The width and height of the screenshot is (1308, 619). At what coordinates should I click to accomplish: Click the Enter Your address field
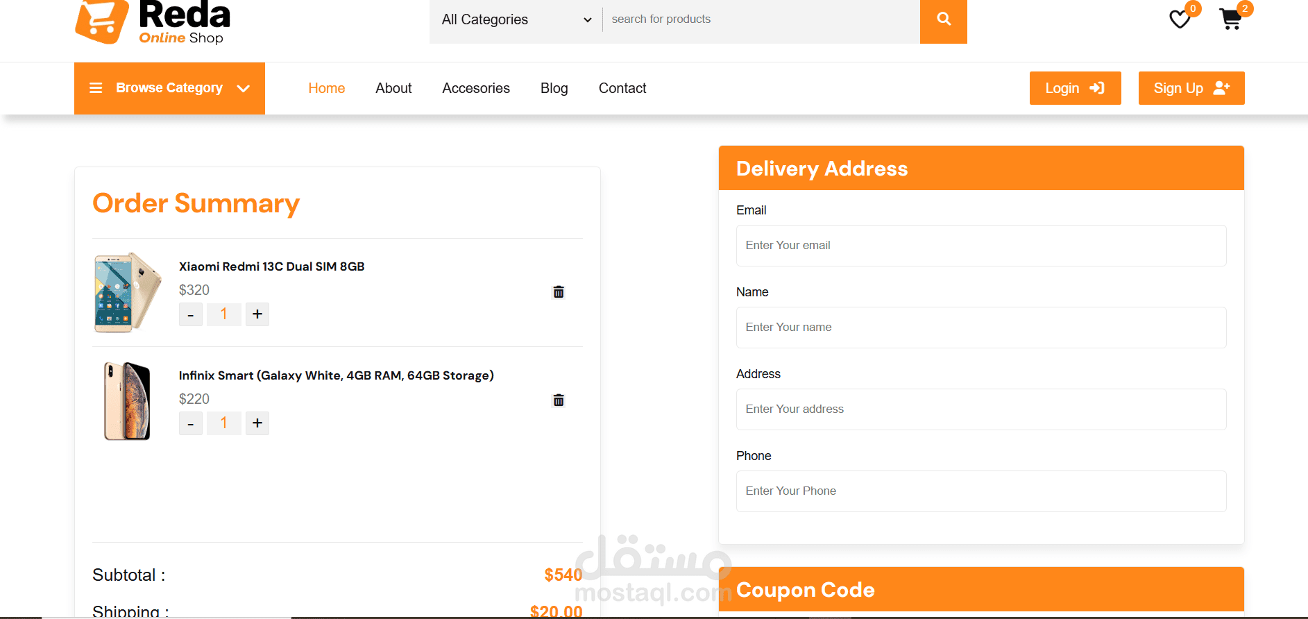[981, 409]
